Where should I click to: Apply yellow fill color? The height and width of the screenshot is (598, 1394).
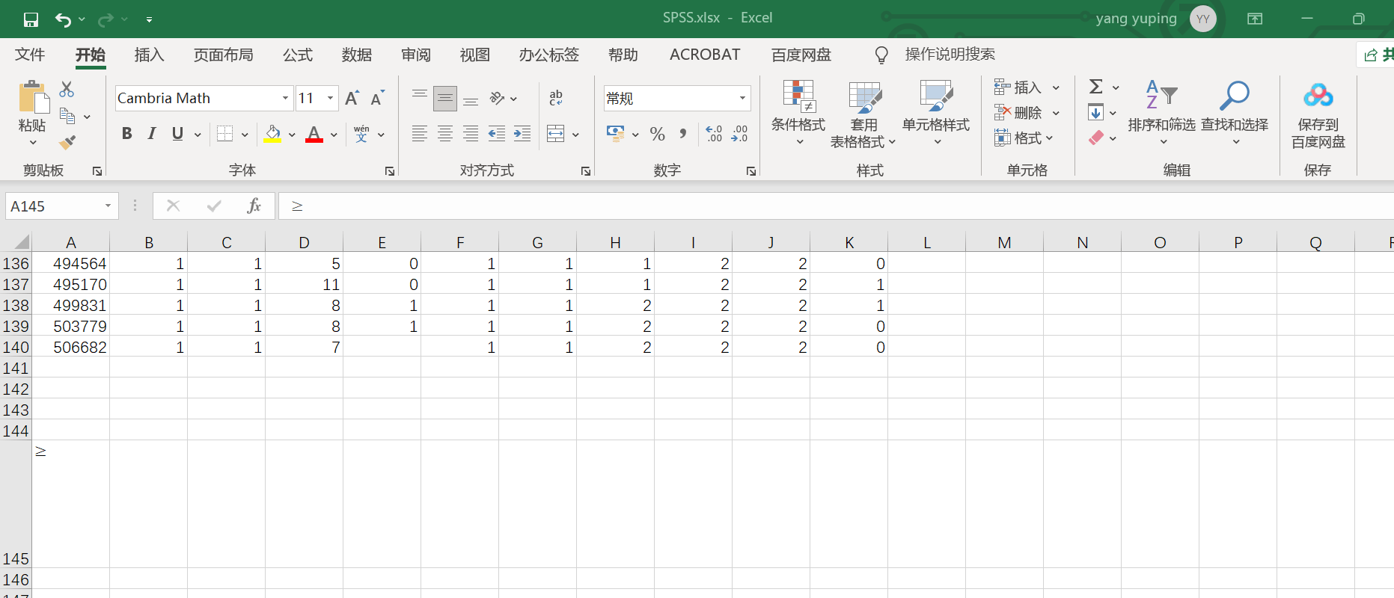tap(272, 134)
